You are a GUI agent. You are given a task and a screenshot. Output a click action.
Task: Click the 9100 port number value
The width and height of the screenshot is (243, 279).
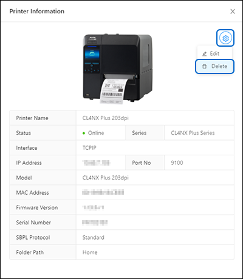(x=177, y=163)
